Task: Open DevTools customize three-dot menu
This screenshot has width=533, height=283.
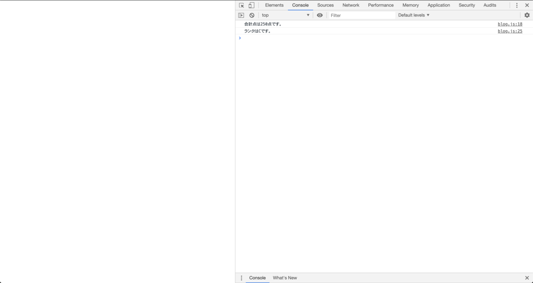Action: tap(517, 5)
